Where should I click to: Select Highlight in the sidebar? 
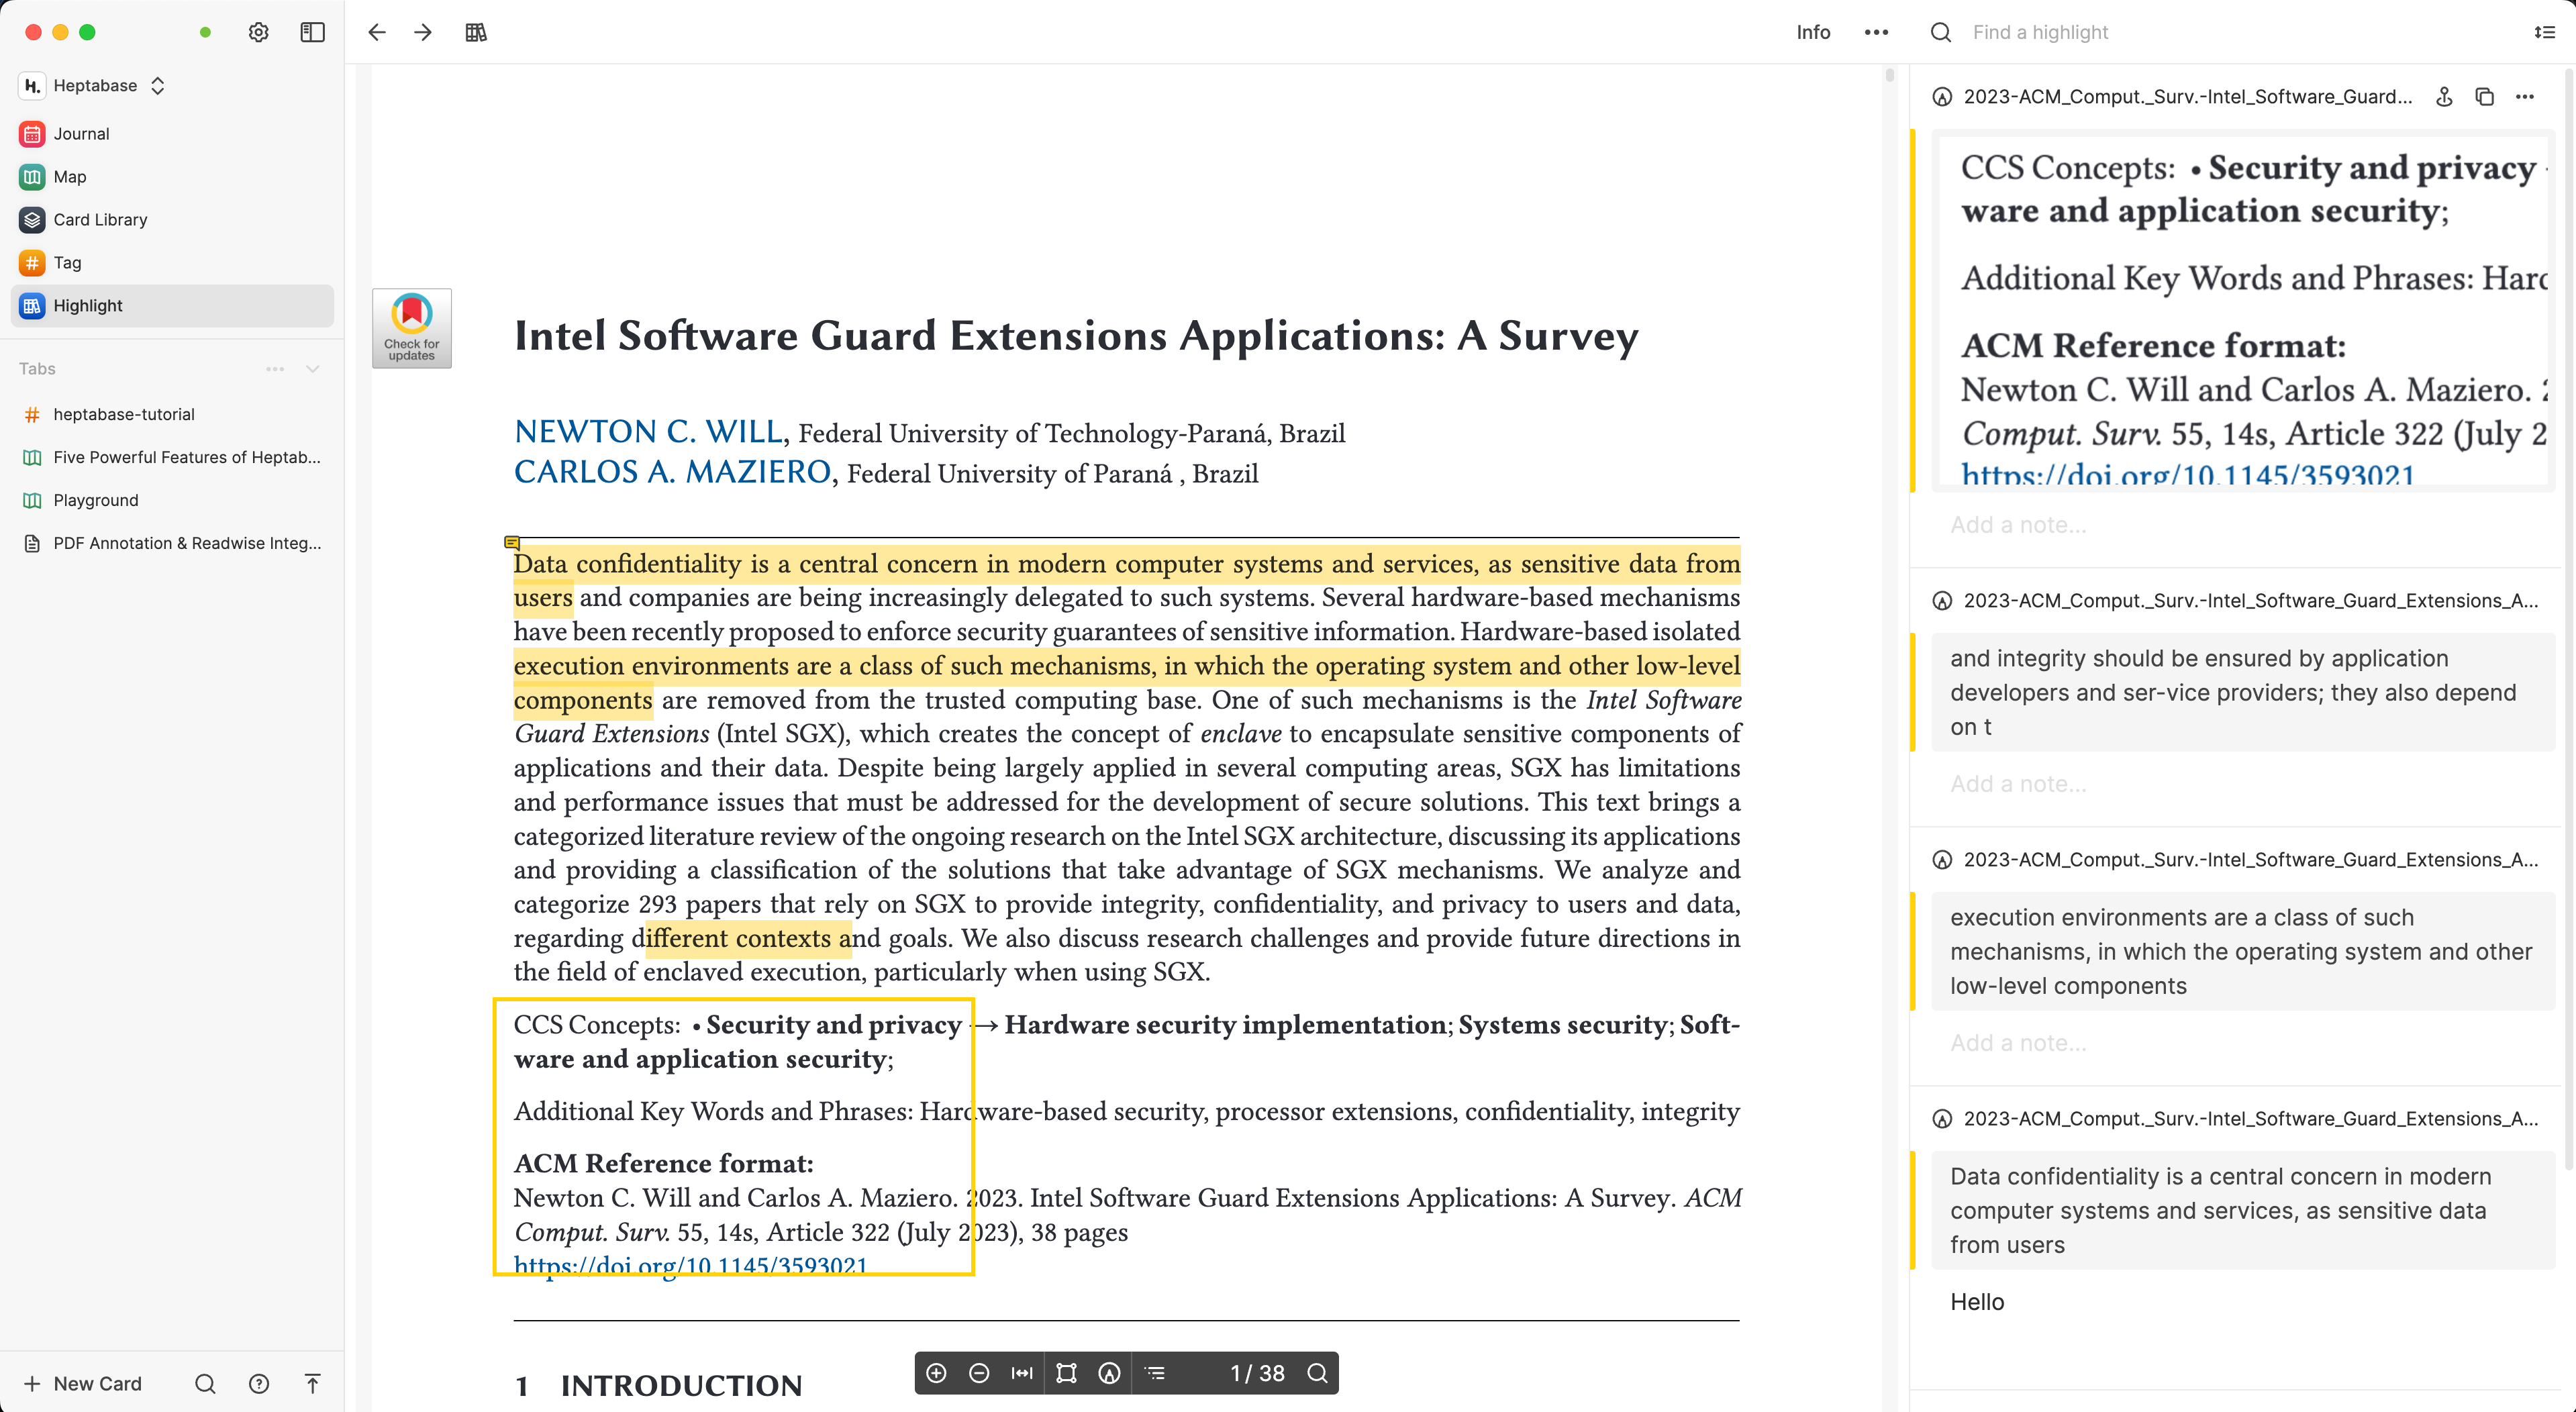coord(172,305)
